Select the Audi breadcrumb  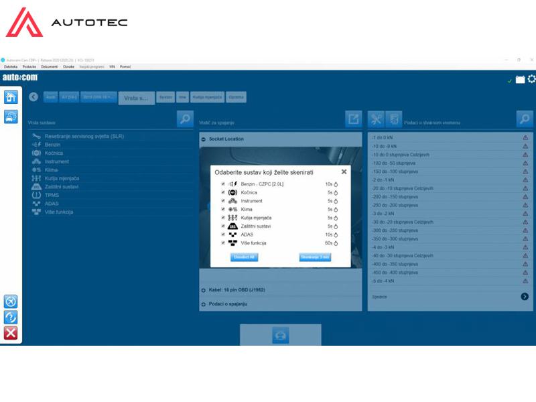(51, 97)
